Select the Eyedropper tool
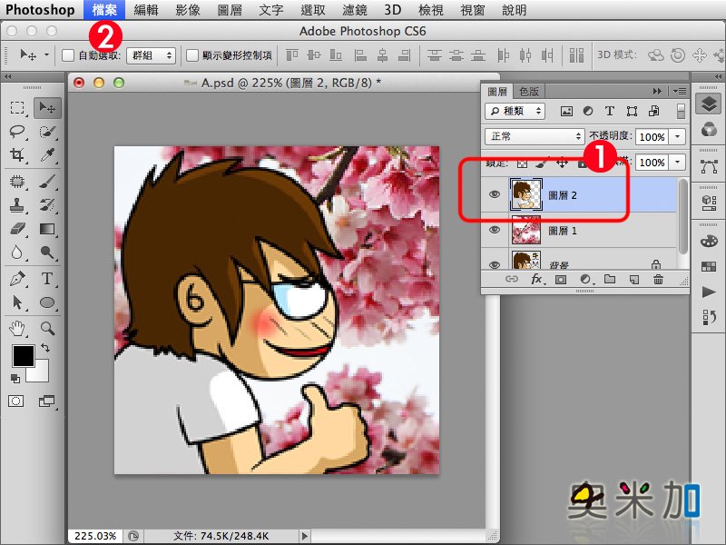Image resolution: width=726 pixels, height=545 pixels. tap(47, 154)
